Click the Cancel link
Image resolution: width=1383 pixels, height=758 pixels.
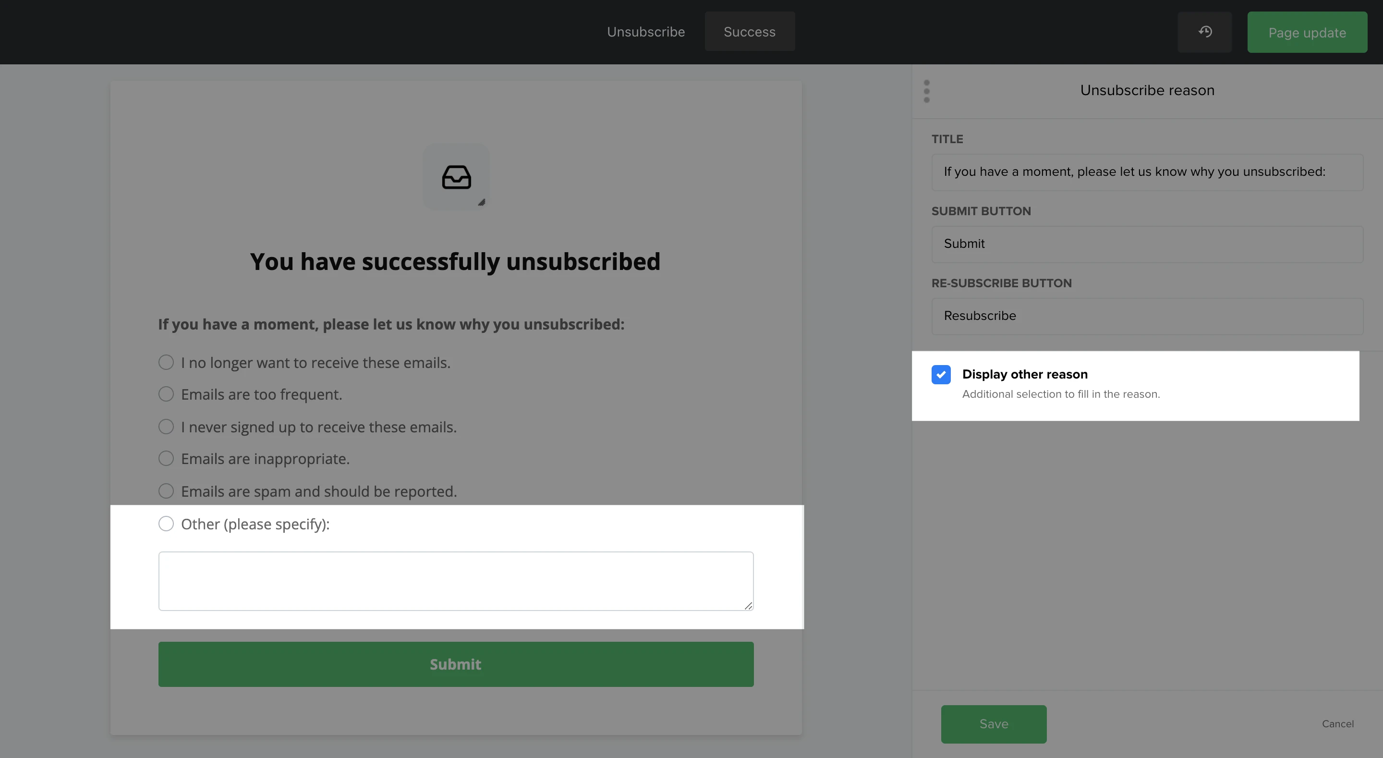click(x=1337, y=723)
